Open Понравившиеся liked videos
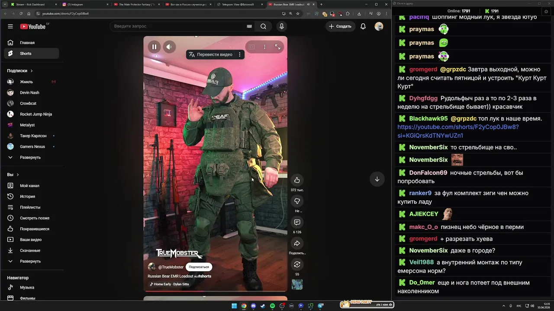This screenshot has height=311, width=554. pos(31,229)
